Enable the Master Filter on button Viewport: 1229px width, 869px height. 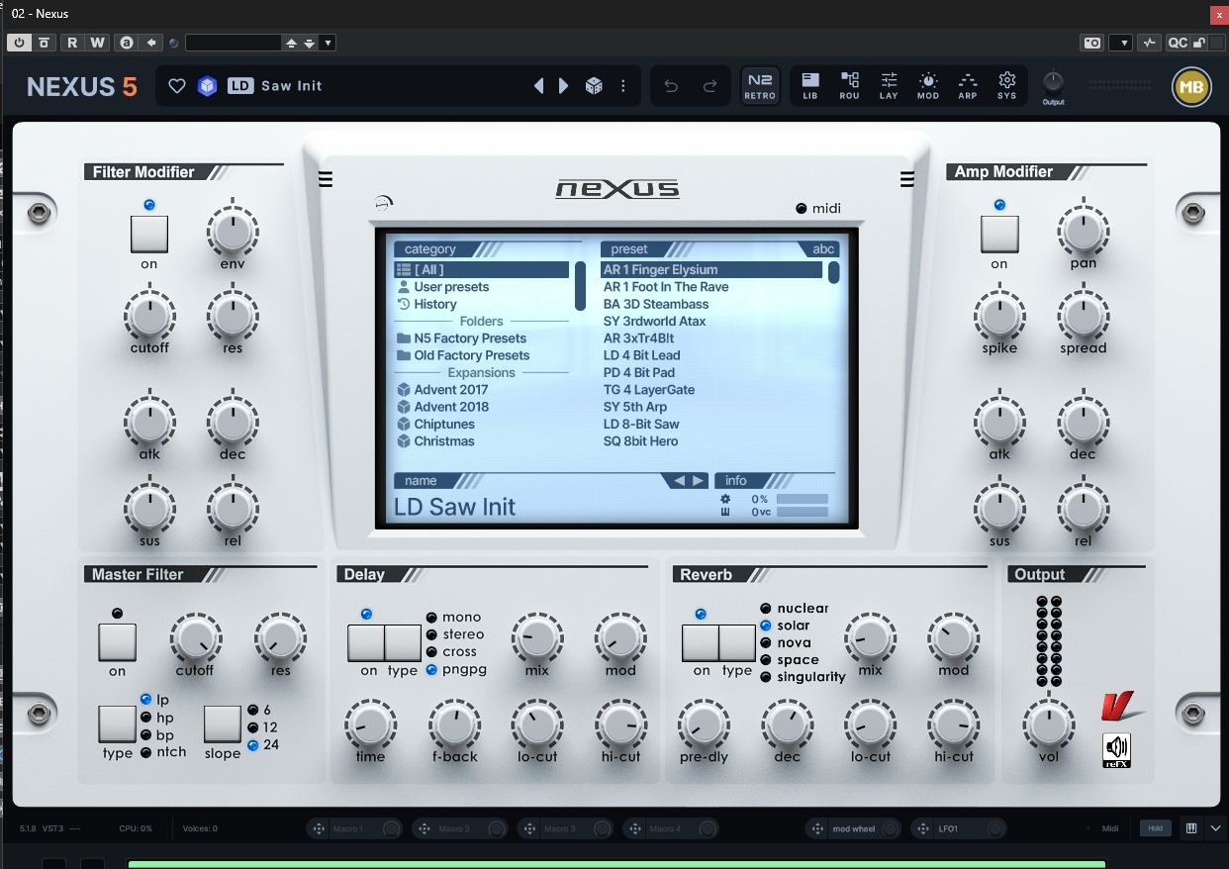[x=117, y=642]
